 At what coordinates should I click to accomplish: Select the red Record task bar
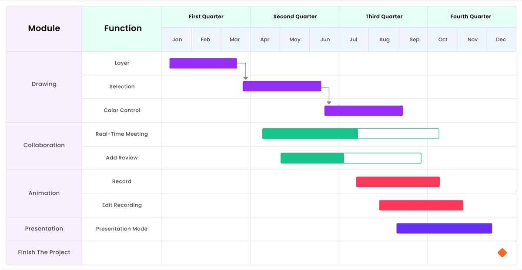point(398,182)
